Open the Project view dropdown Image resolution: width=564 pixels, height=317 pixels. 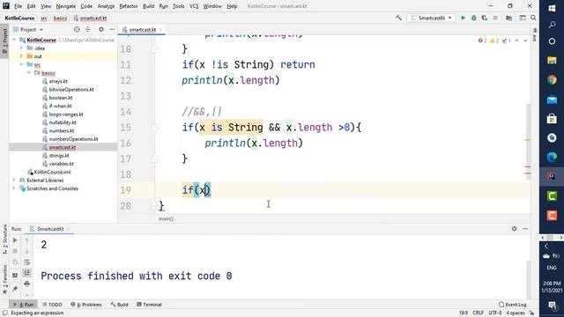[x=28, y=29]
